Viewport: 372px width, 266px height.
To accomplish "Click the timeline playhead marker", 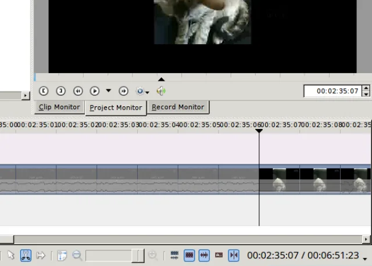I will point(259,131).
